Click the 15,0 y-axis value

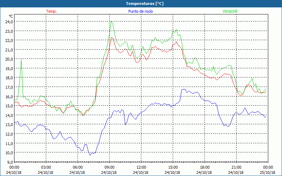[x=10, y=106]
